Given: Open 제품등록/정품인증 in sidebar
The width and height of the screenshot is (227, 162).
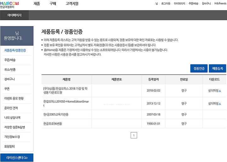Looking at the screenshot, I should pyautogui.click(x=15, y=50).
